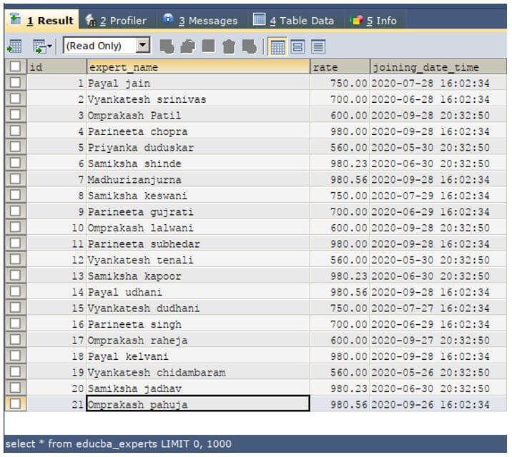Select the Samiksha shinde name cell
Viewport: 512px width, 457px height.
(x=198, y=164)
